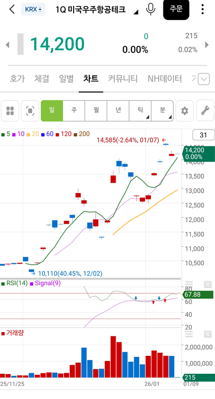Tap the fullscreen chart icon
The image size is (215, 399).
point(30,111)
